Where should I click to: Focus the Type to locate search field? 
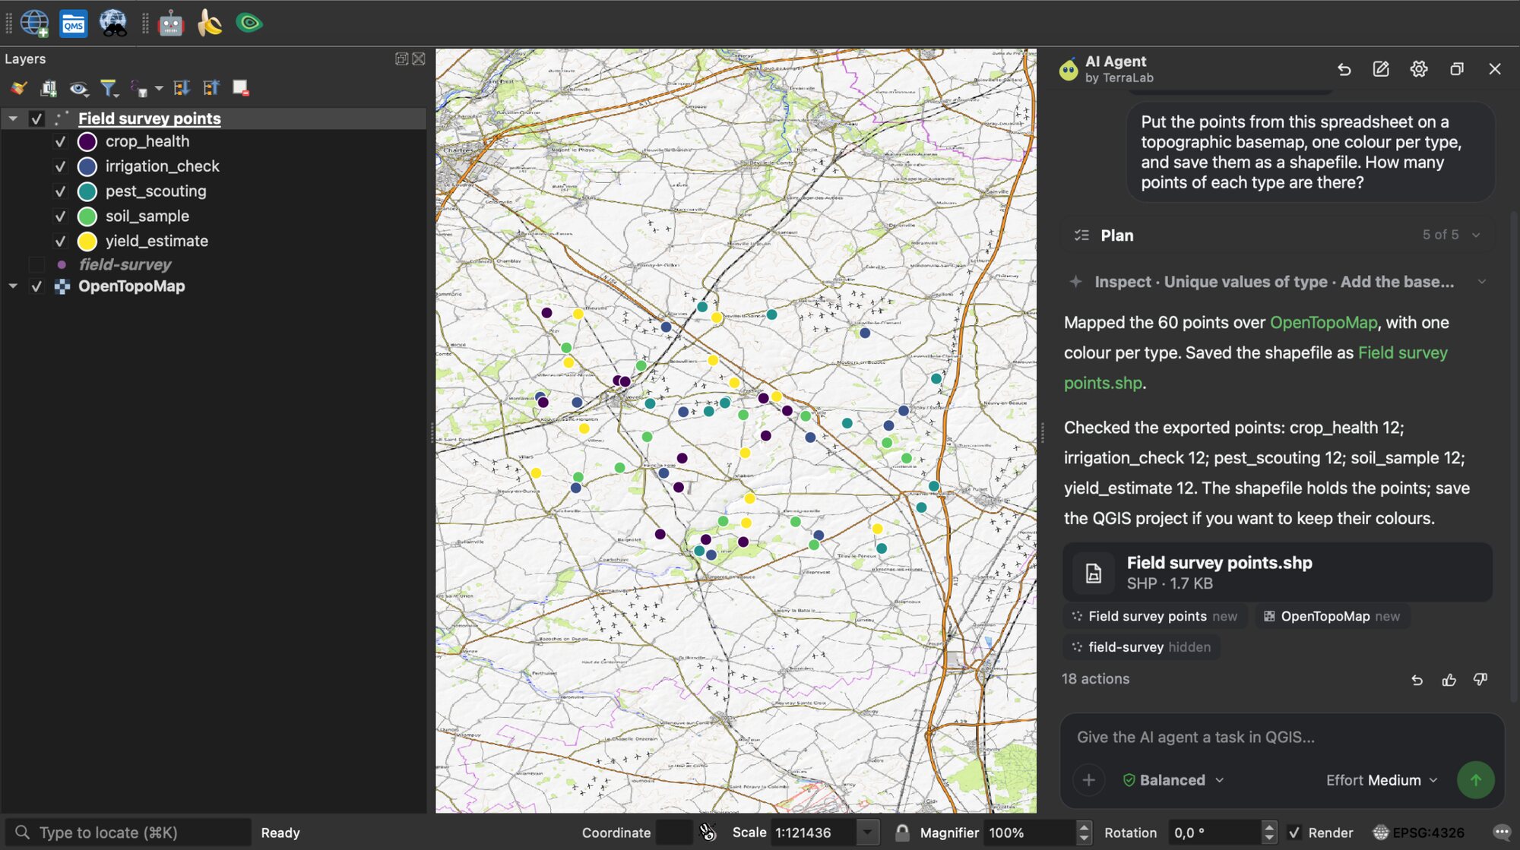[x=129, y=833]
